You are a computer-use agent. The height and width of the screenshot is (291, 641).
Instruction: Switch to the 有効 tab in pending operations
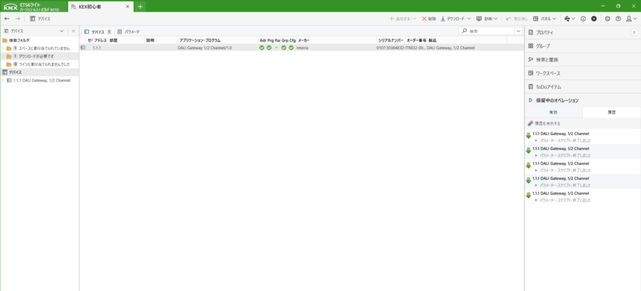(x=553, y=112)
